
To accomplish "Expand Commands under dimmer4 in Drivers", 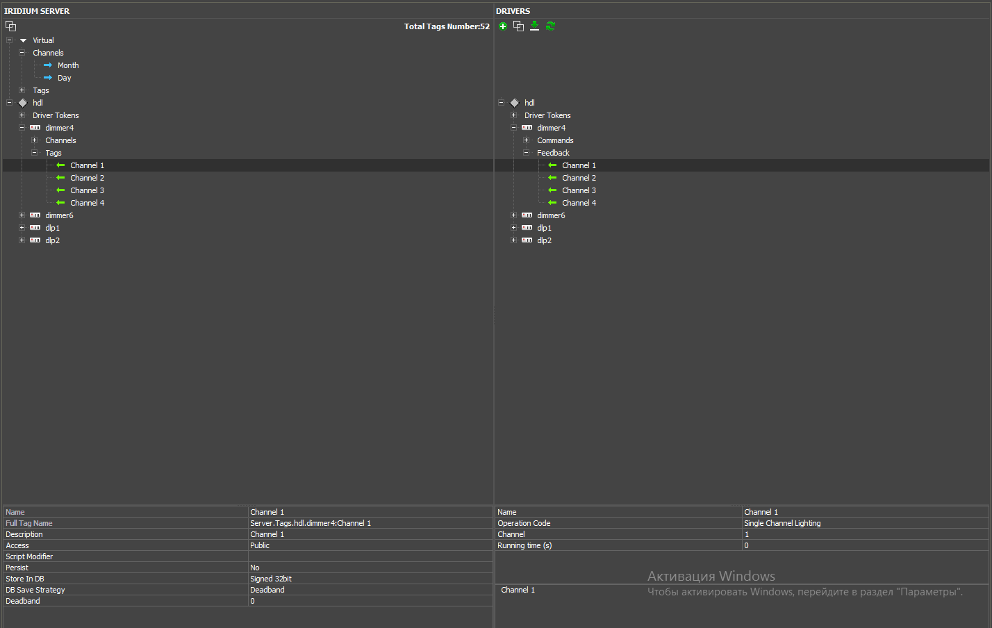I will [x=526, y=140].
